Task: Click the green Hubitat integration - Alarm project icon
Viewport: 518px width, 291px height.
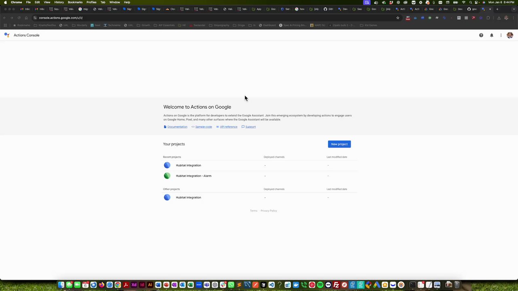Action: tap(167, 176)
